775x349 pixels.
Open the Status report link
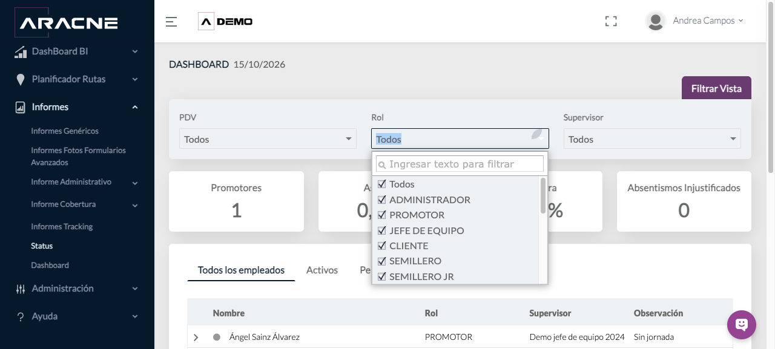click(x=42, y=246)
